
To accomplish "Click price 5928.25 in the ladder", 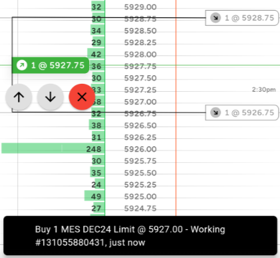I will pyautogui.click(x=140, y=43).
